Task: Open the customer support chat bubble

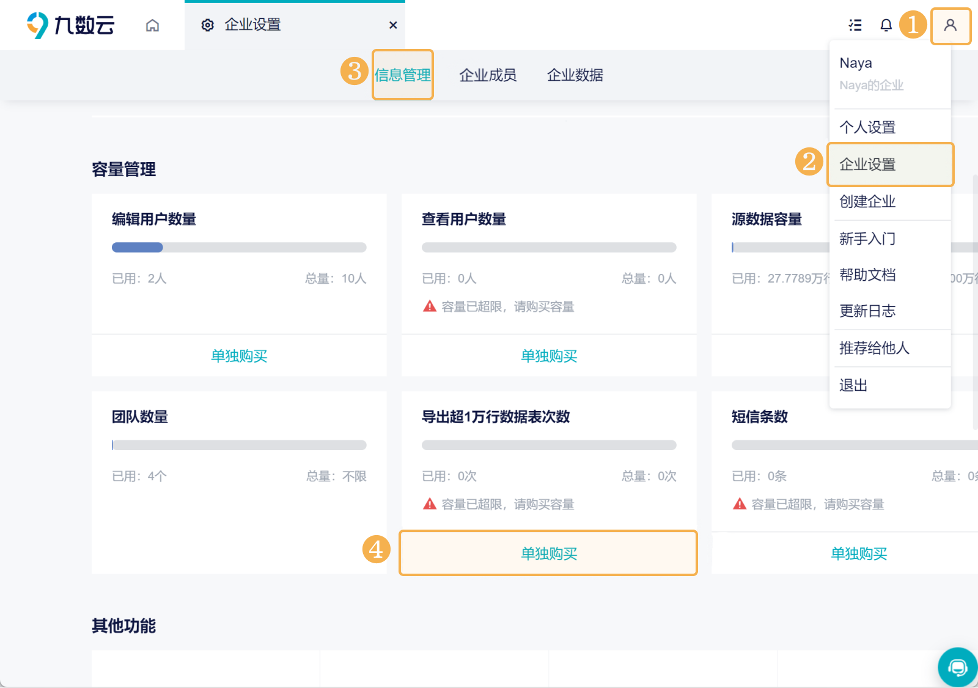Action: (x=957, y=667)
